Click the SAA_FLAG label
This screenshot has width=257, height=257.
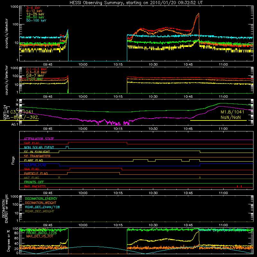coord(31,169)
